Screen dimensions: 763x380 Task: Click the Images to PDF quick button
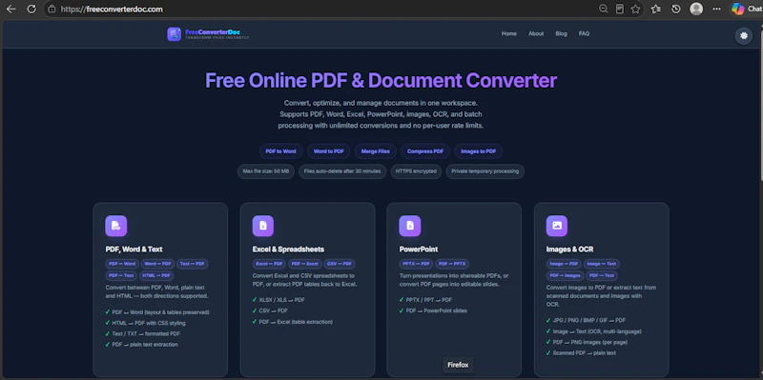click(x=479, y=151)
